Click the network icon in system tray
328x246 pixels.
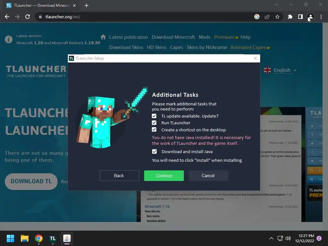click(280, 238)
